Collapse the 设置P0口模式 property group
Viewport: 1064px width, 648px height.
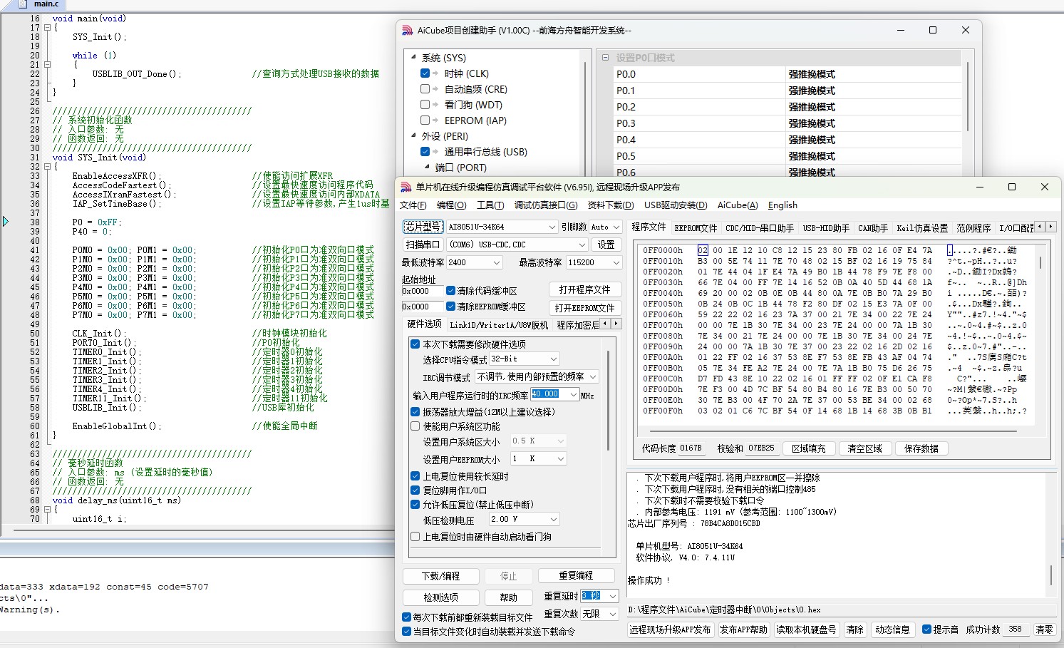pyautogui.click(x=605, y=58)
